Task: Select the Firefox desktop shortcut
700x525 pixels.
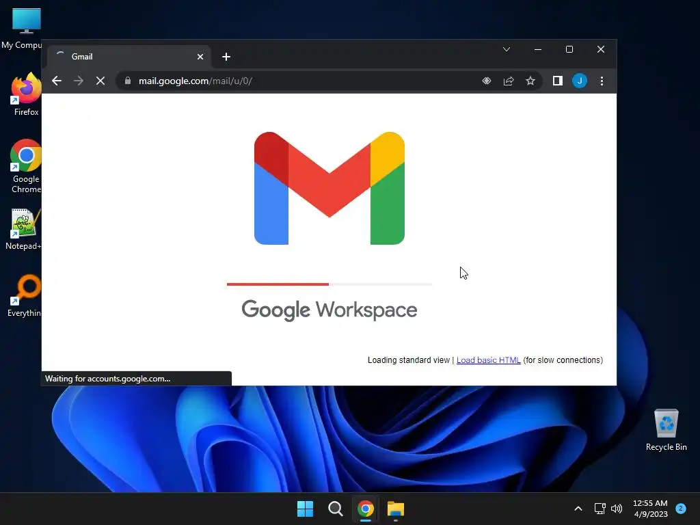Action: [x=26, y=94]
